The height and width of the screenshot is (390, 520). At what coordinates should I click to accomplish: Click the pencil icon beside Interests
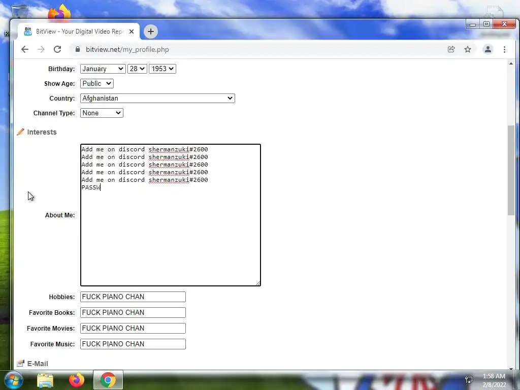point(20,132)
